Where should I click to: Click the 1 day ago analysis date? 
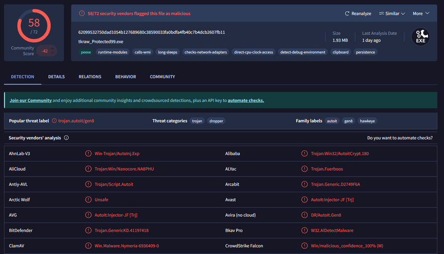[x=371, y=40]
